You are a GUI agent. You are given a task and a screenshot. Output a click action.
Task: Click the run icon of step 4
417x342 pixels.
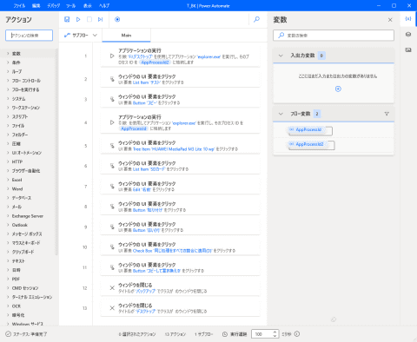coord(112,122)
